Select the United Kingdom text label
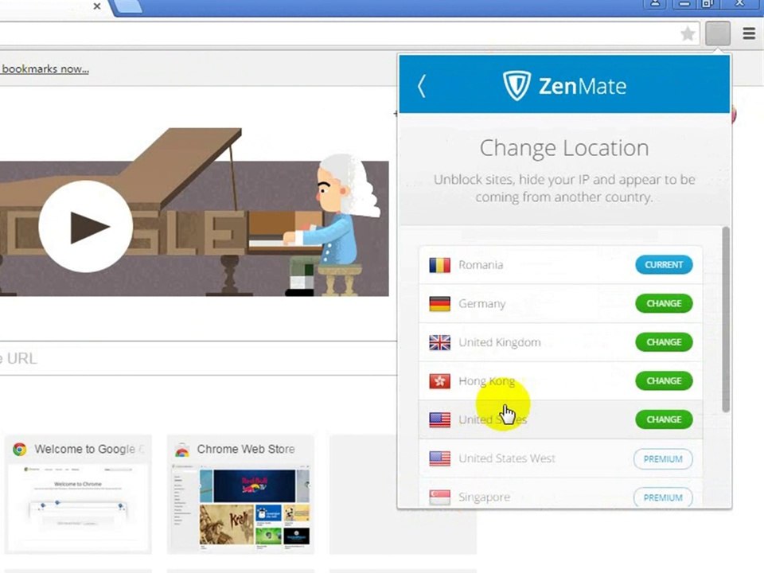Image resolution: width=764 pixels, height=573 pixels. click(500, 342)
